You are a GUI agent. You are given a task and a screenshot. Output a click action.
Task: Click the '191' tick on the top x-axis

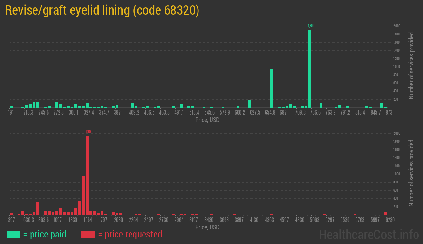(11, 113)
